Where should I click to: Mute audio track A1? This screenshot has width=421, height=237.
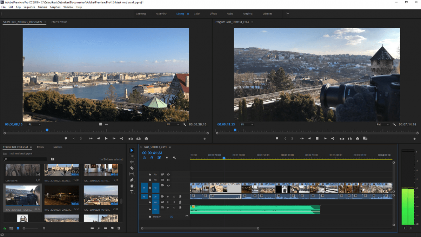(x=168, y=197)
